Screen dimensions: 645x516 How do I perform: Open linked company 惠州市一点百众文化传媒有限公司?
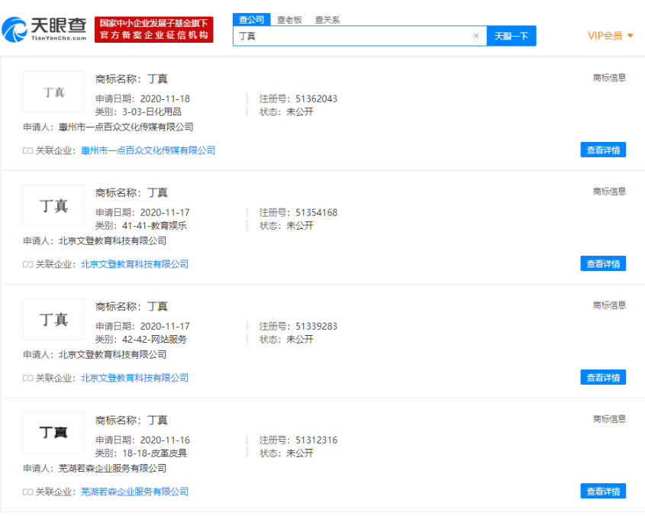click(148, 150)
